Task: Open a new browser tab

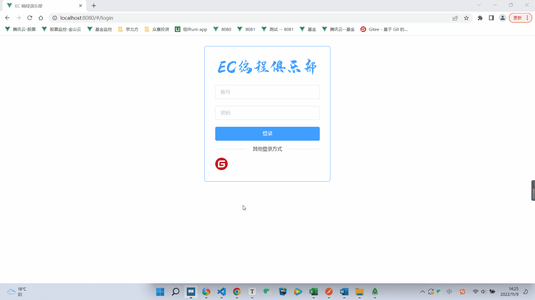Action: (x=94, y=6)
